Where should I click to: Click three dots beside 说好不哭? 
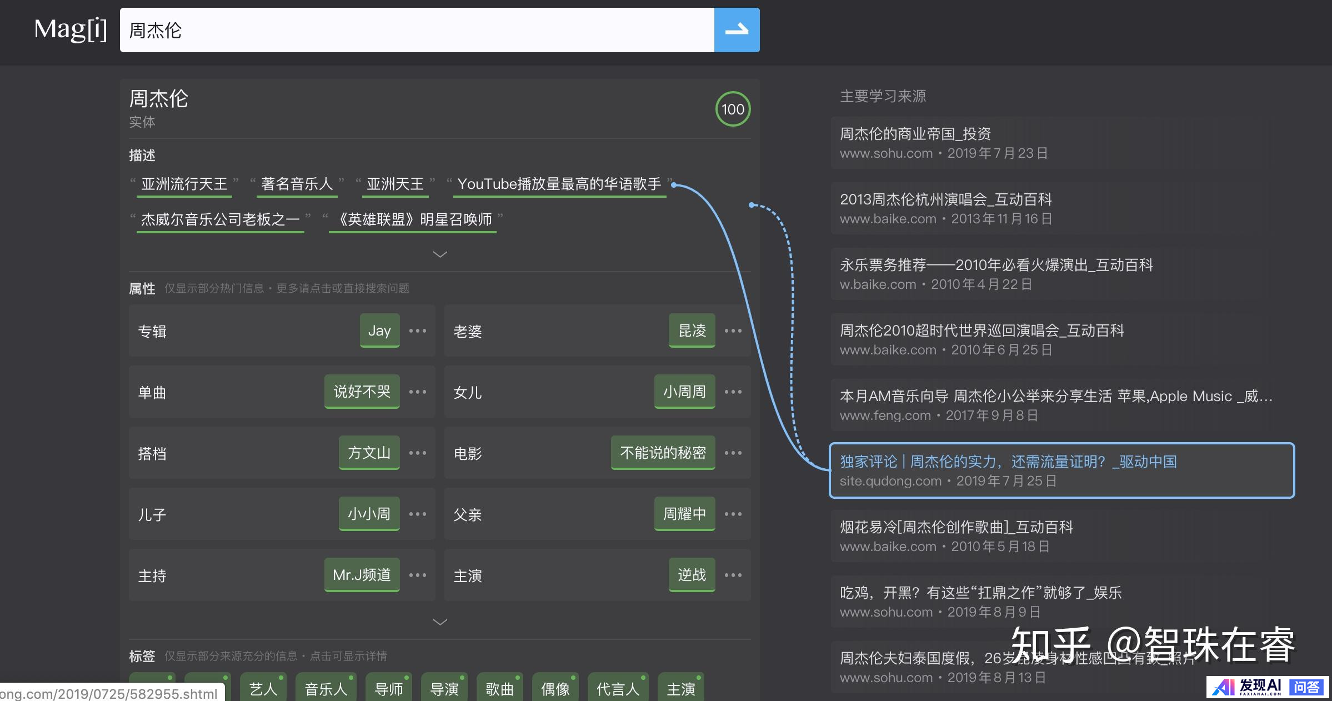pos(418,392)
